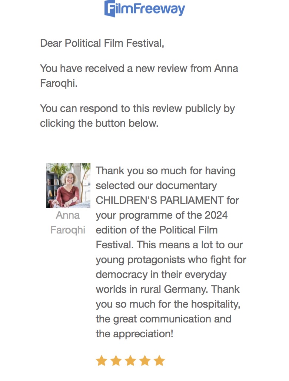Click the third rating star
Viewport: 289px width, 381px height.
coord(130,361)
